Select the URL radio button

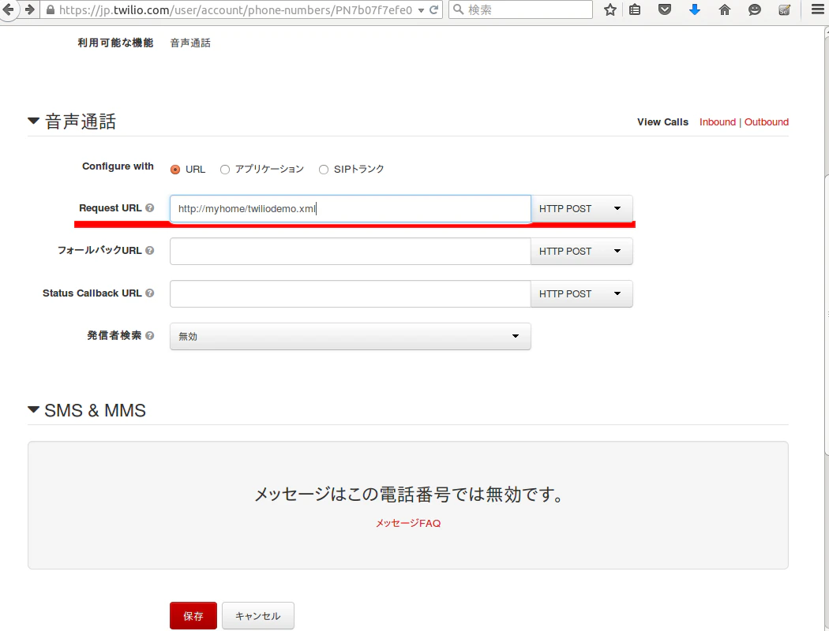(x=175, y=170)
